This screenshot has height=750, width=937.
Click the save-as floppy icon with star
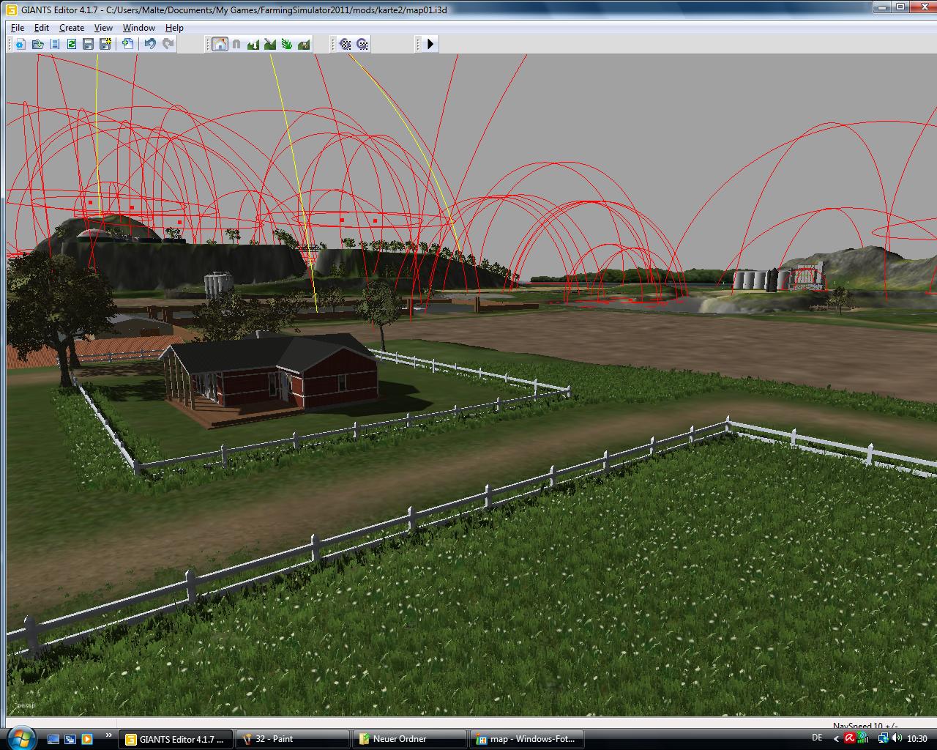click(105, 44)
